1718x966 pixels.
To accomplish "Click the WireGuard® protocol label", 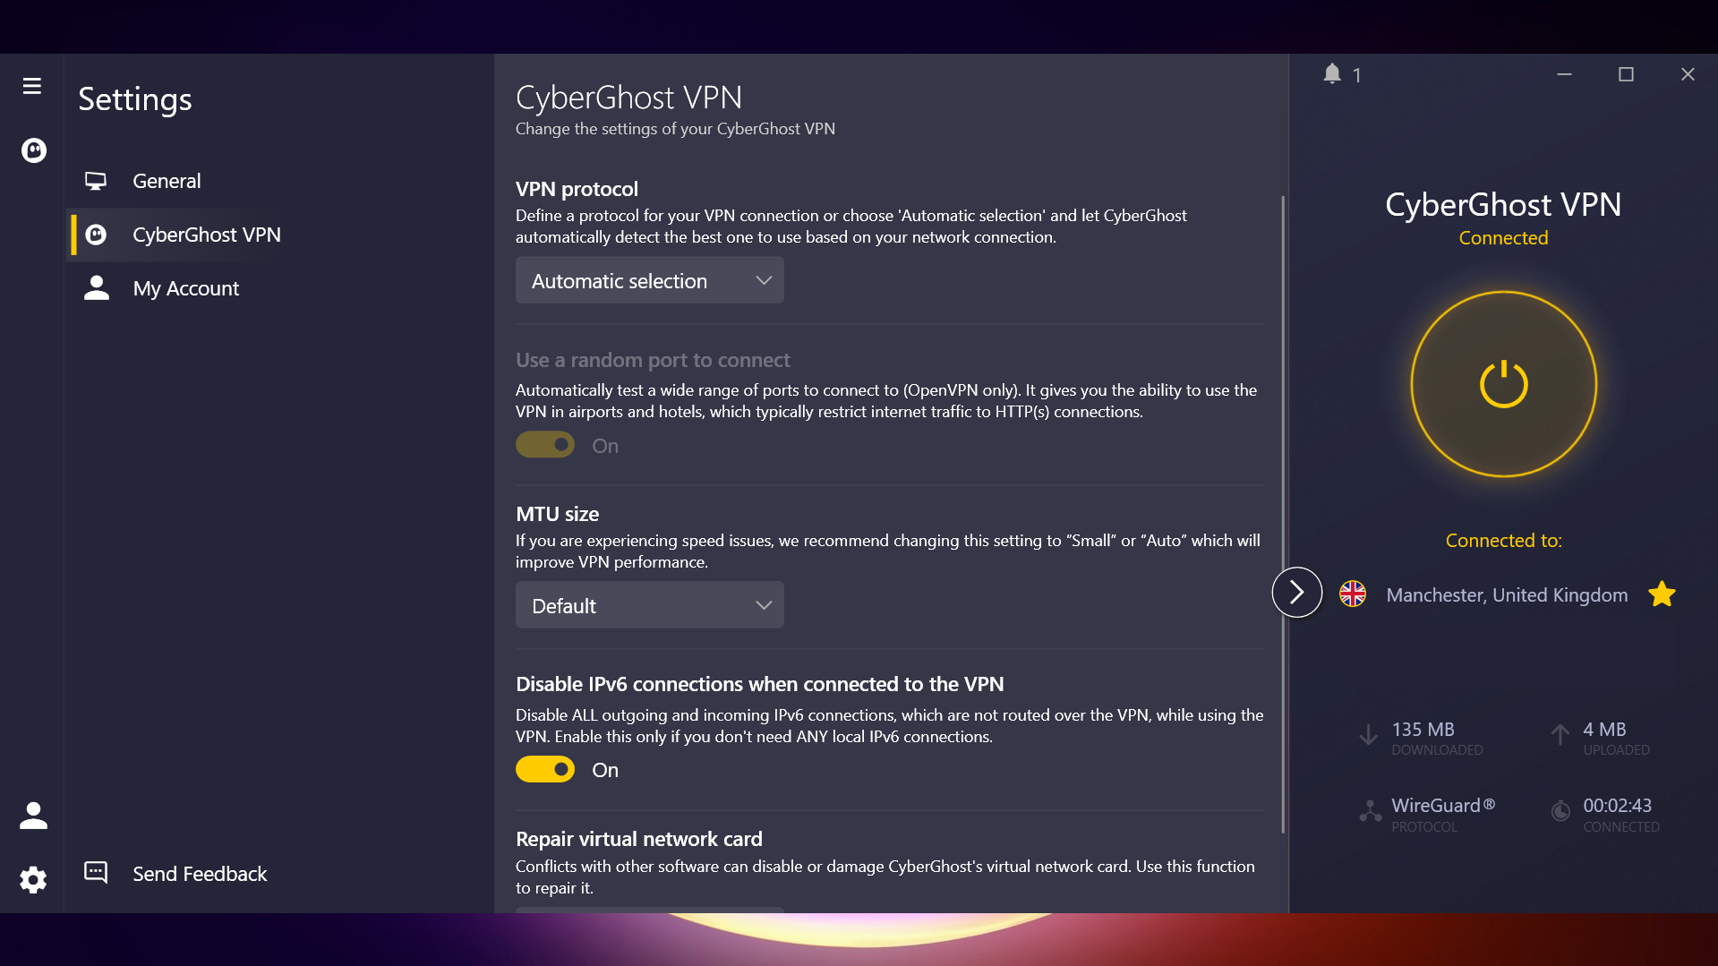I will (1443, 806).
